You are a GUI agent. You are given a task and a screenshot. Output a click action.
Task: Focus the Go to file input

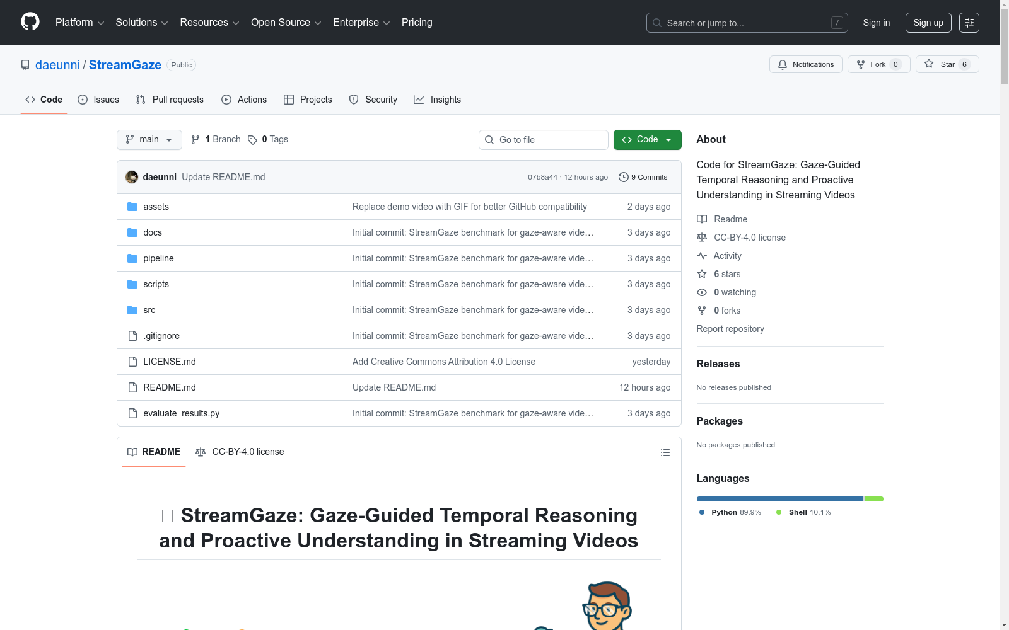coord(544,140)
